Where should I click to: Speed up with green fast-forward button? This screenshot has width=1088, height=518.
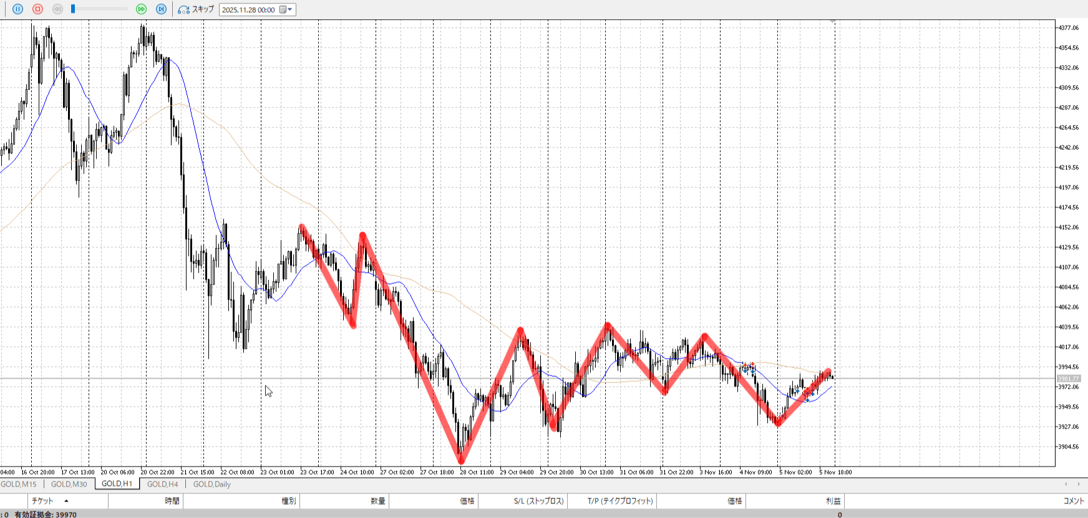(142, 9)
